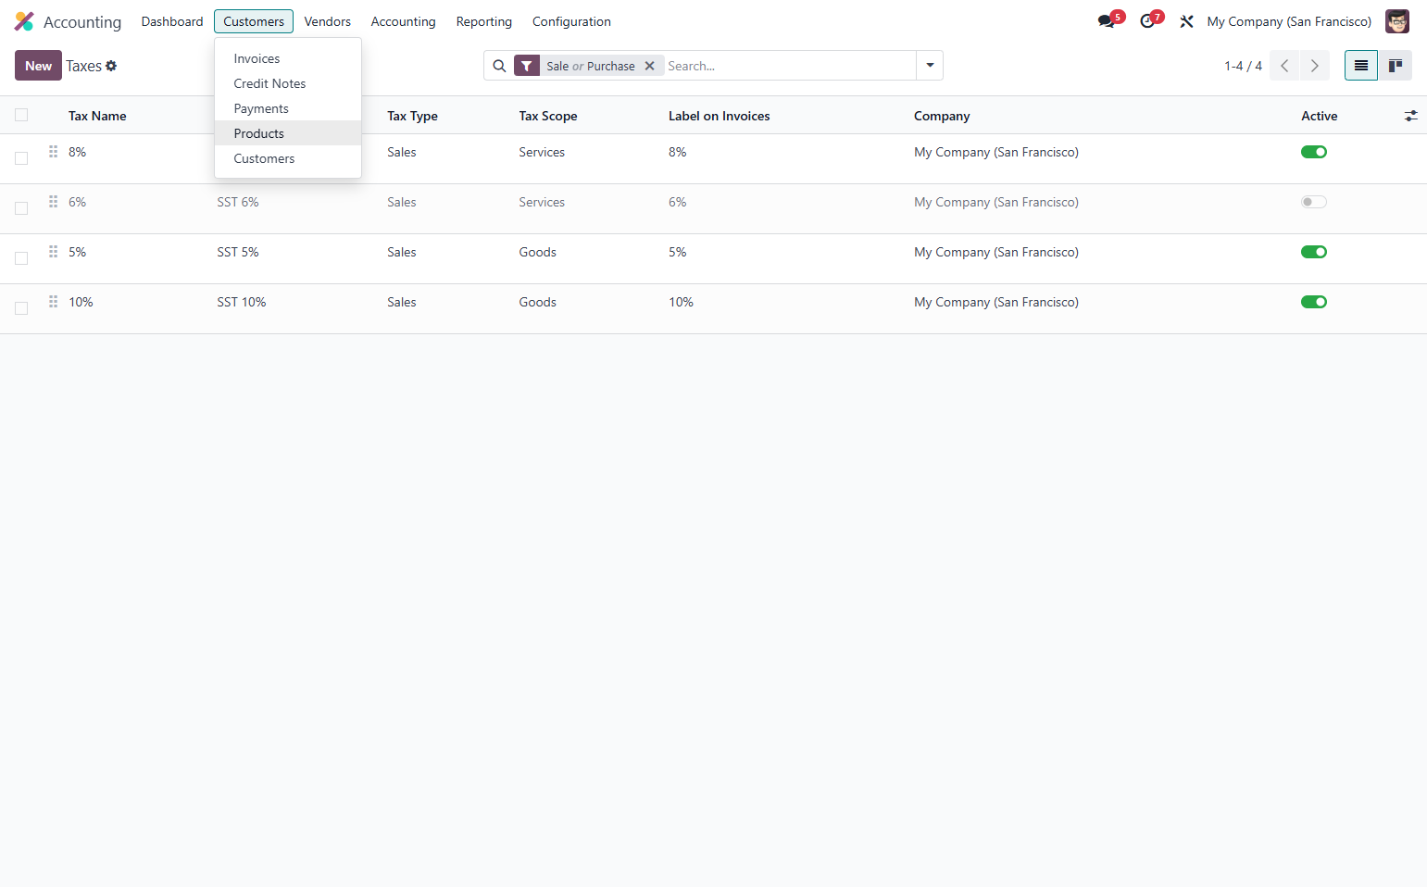Open the Configuration menu

click(571, 21)
